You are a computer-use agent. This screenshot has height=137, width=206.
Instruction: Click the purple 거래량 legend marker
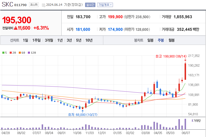point(192,121)
